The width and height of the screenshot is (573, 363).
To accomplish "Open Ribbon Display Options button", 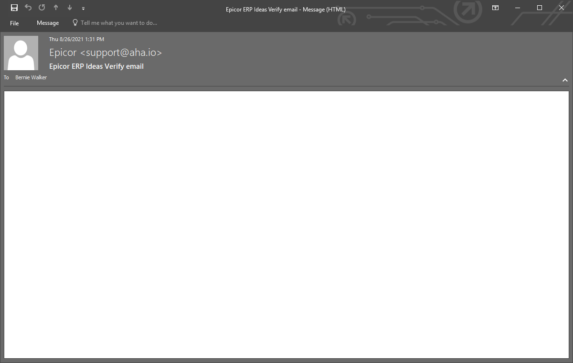I will click(x=496, y=8).
